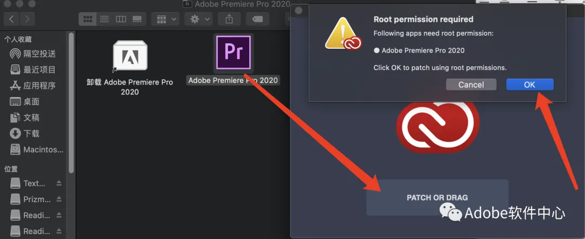Open AirDrop (隔空投送) in sidebar

(39, 54)
